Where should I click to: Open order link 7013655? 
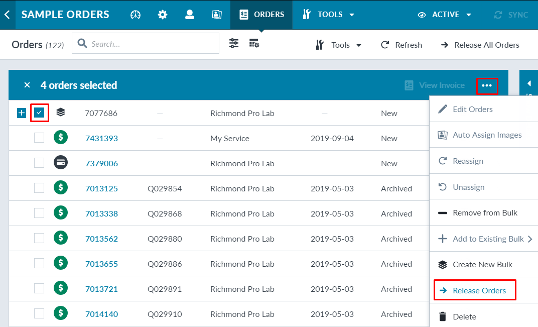(x=101, y=264)
